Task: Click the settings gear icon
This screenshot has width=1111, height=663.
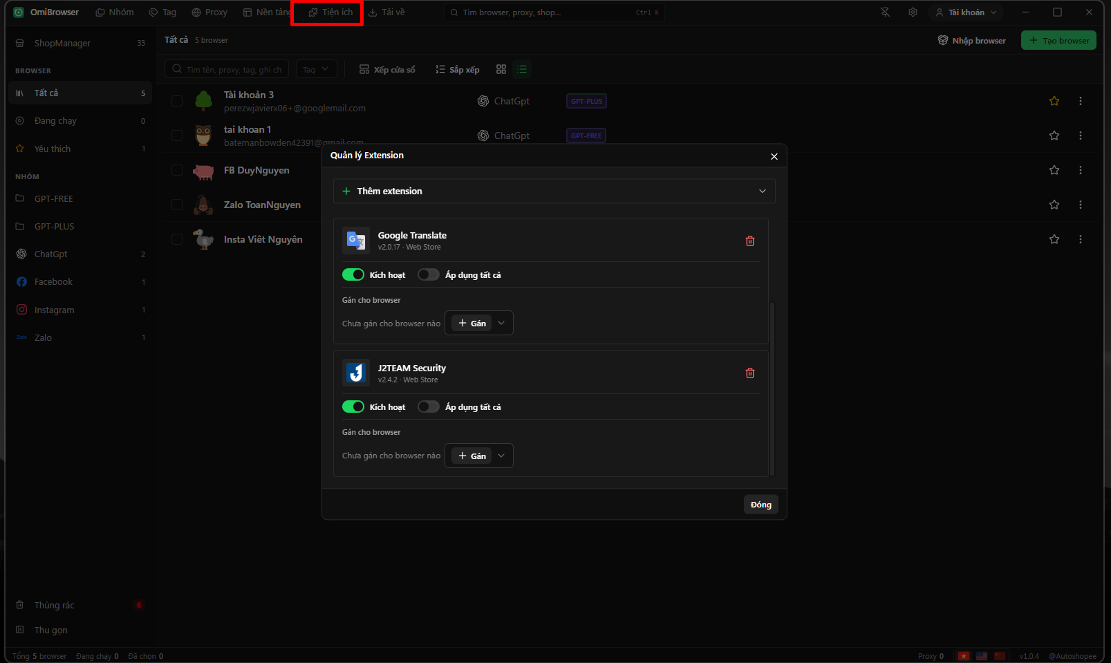Action: (913, 12)
